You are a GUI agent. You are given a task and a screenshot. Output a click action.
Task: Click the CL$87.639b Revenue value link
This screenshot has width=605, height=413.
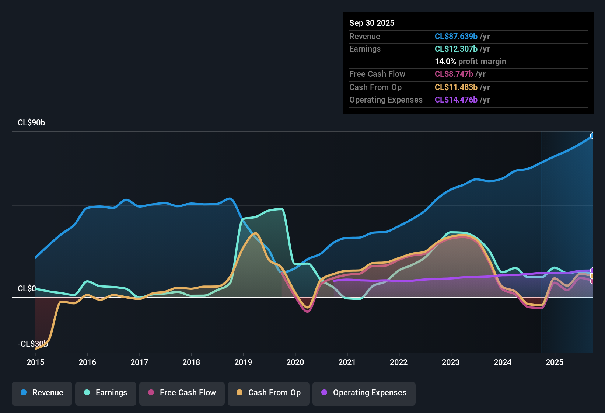point(456,36)
